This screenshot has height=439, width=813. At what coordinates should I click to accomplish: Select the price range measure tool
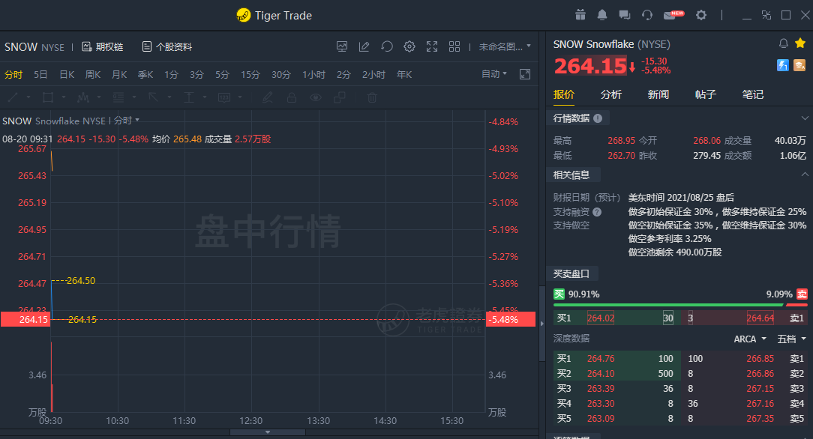[x=189, y=97]
